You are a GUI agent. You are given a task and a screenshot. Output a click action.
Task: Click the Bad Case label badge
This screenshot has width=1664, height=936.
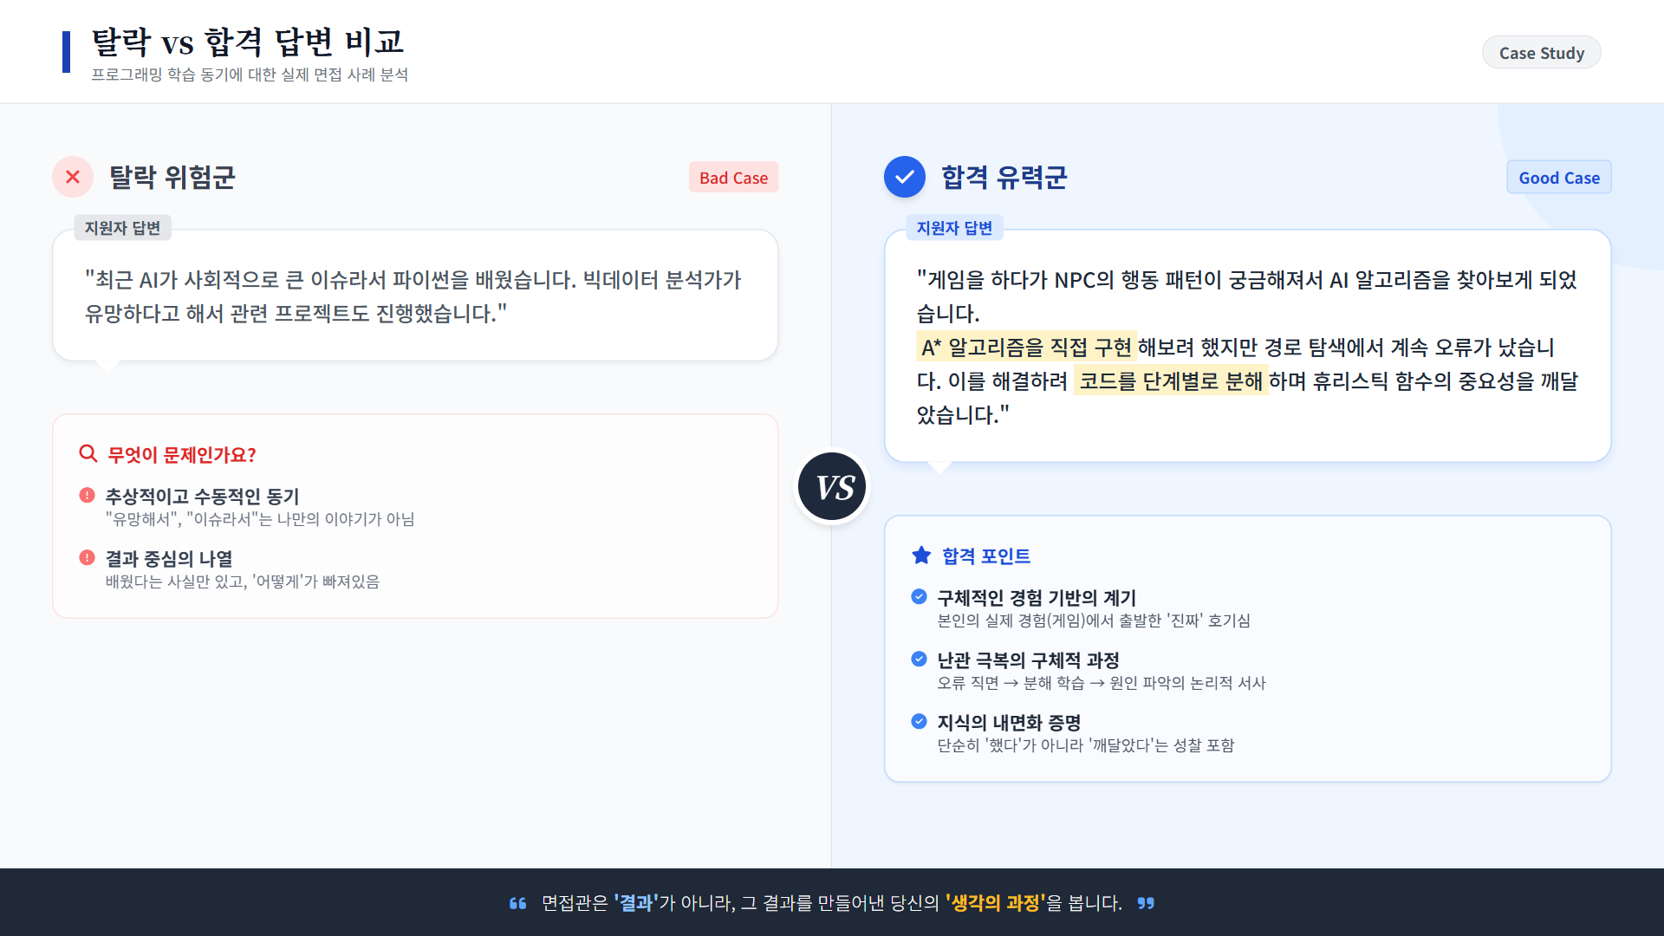click(733, 178)
